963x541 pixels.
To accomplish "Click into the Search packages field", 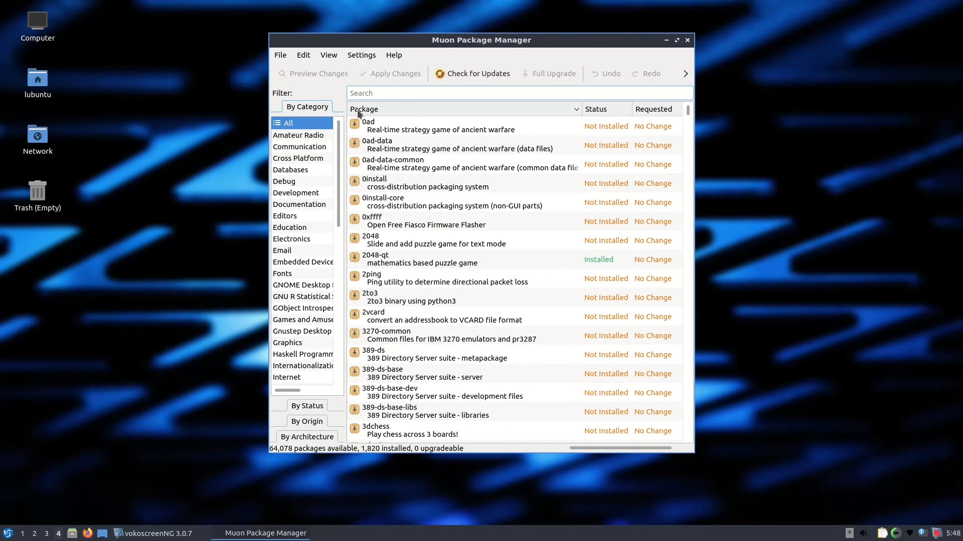I will click(519, 93).
